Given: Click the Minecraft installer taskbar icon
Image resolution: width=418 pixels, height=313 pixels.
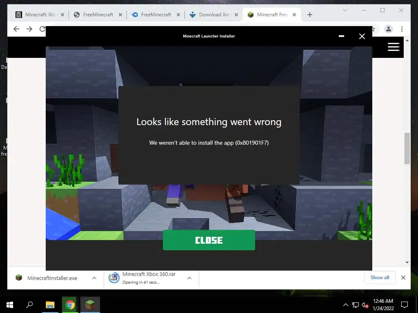Looking at the screenshot, I should 90,304.
